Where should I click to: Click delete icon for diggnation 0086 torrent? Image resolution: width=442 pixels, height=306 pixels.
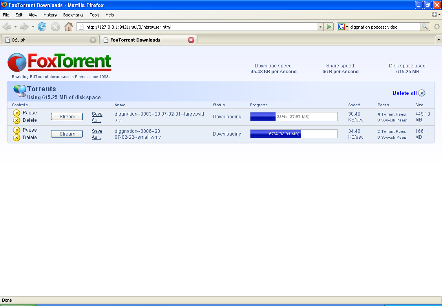(16, 138)
